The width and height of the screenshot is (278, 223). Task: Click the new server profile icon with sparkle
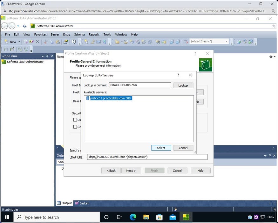click(86, 42)
